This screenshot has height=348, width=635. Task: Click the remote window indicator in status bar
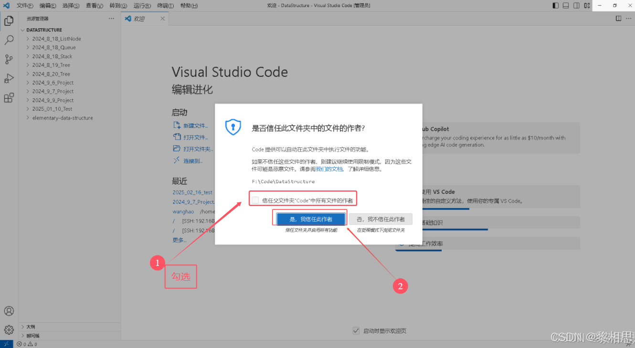[7, 344]
